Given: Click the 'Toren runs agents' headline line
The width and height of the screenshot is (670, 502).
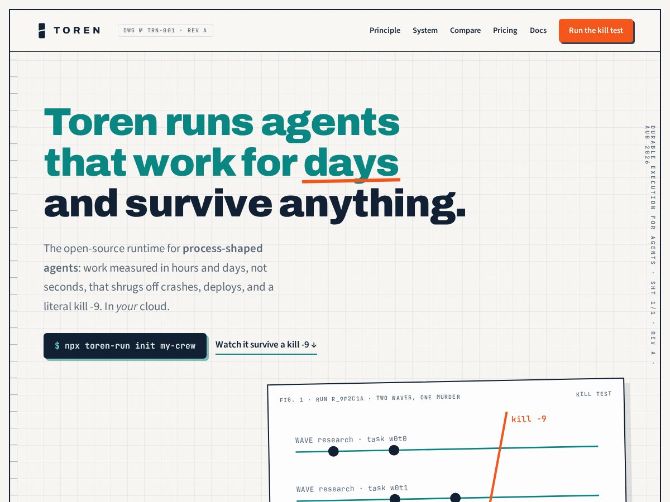Looking at the screenshot, I should [x=222, y=122].
